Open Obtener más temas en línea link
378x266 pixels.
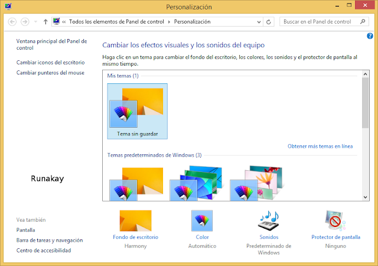pos(320,146)
